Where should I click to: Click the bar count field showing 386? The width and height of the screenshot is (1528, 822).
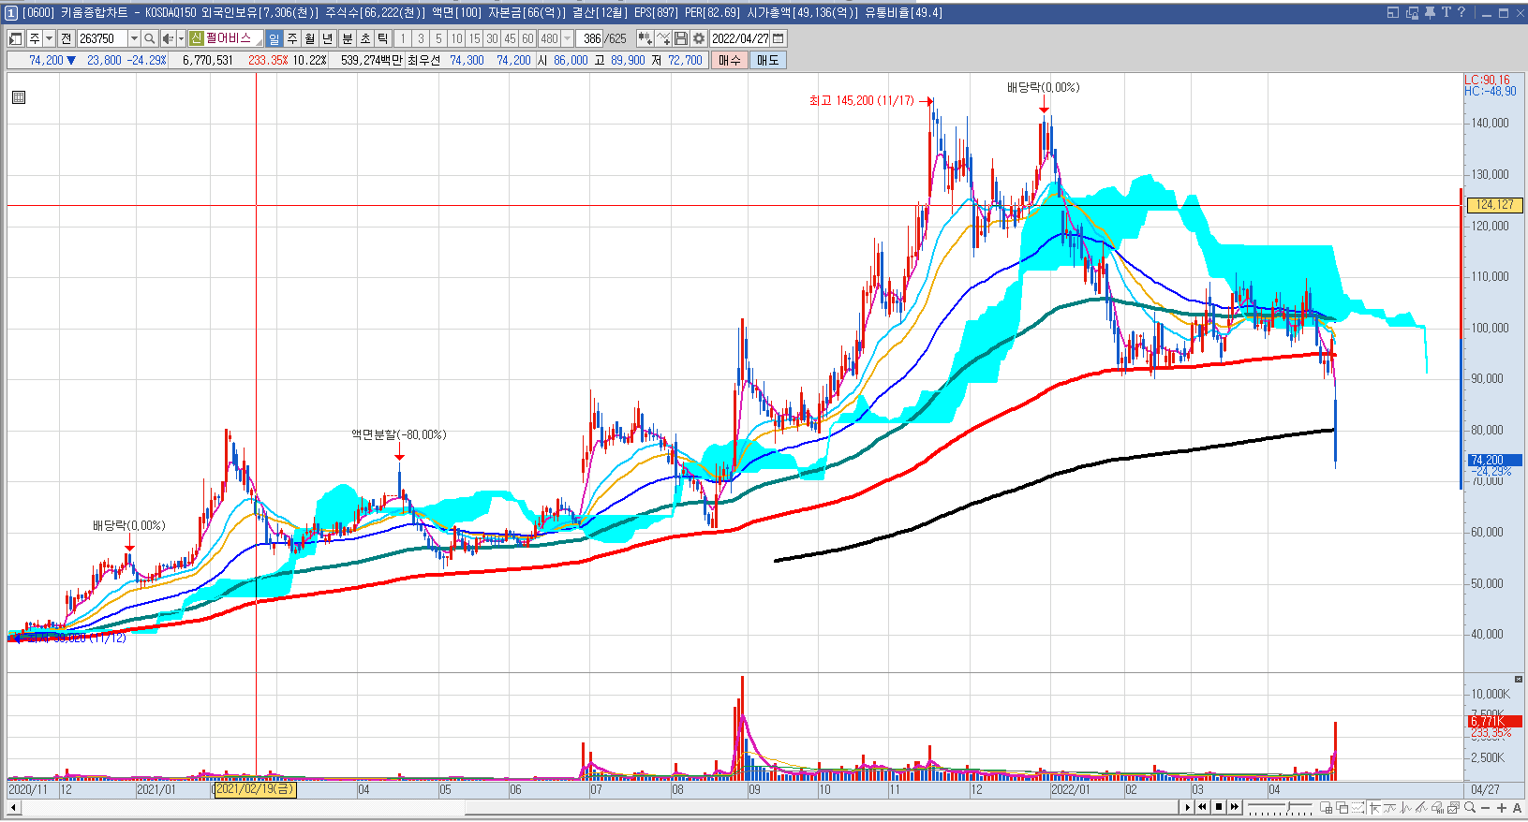(x=591, y=38)
